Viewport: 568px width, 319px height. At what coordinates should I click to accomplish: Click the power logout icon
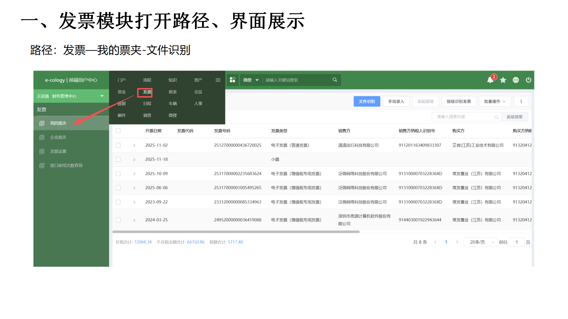[x=528, y=80]
